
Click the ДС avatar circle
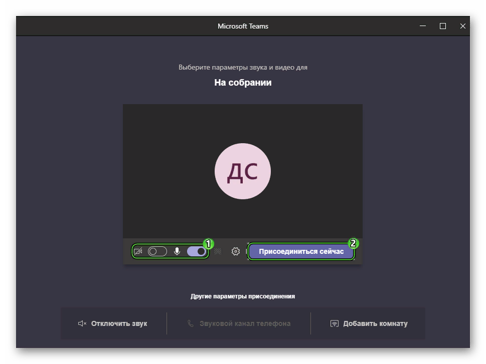pyautogui.click(x=243, y=171)
